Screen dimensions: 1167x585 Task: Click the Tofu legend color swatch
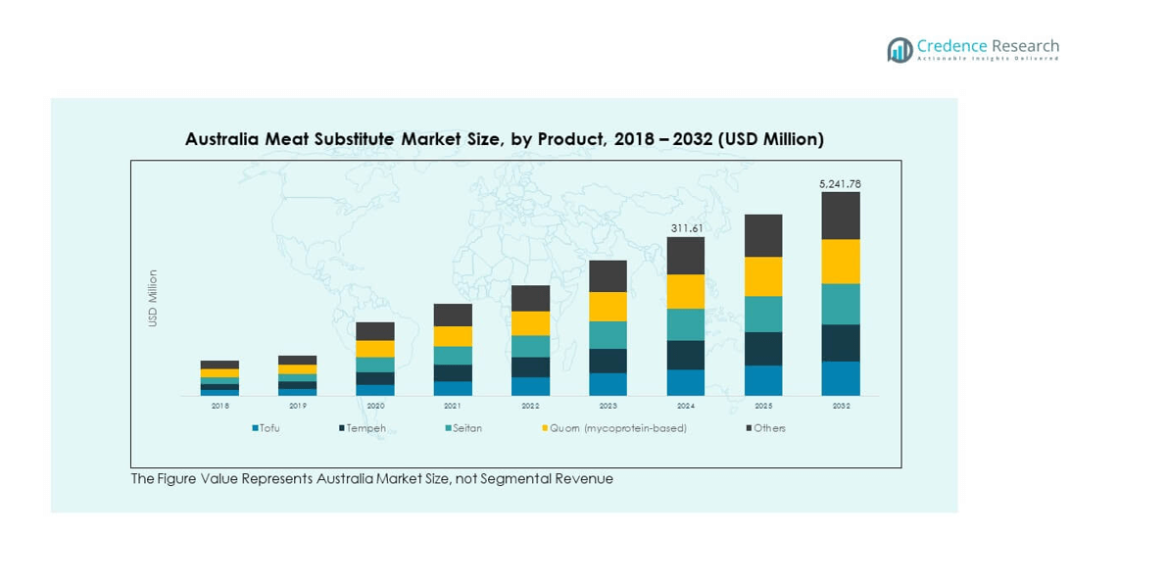[x=255, y=428]
